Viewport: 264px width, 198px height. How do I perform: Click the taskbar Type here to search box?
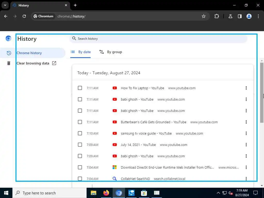coord(49,193)
